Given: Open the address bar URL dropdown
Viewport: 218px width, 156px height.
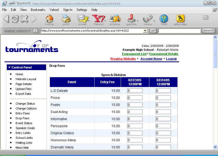Looking at the screenshot, I should coord(145,31).
